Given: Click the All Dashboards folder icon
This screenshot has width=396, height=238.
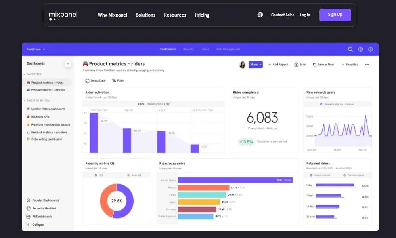Looking at the screenshot, I should [28, 217].
